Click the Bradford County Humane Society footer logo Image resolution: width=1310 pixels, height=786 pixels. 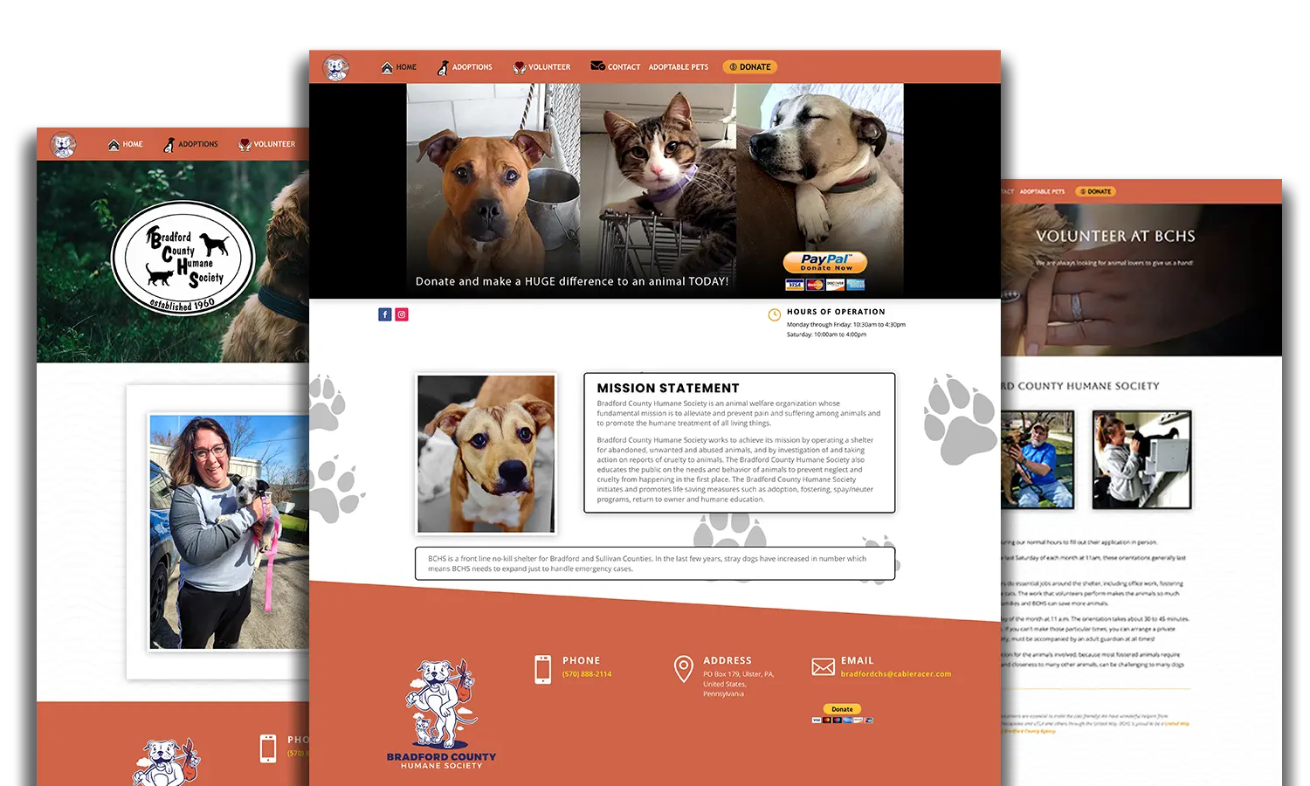[x=441, y=715]
